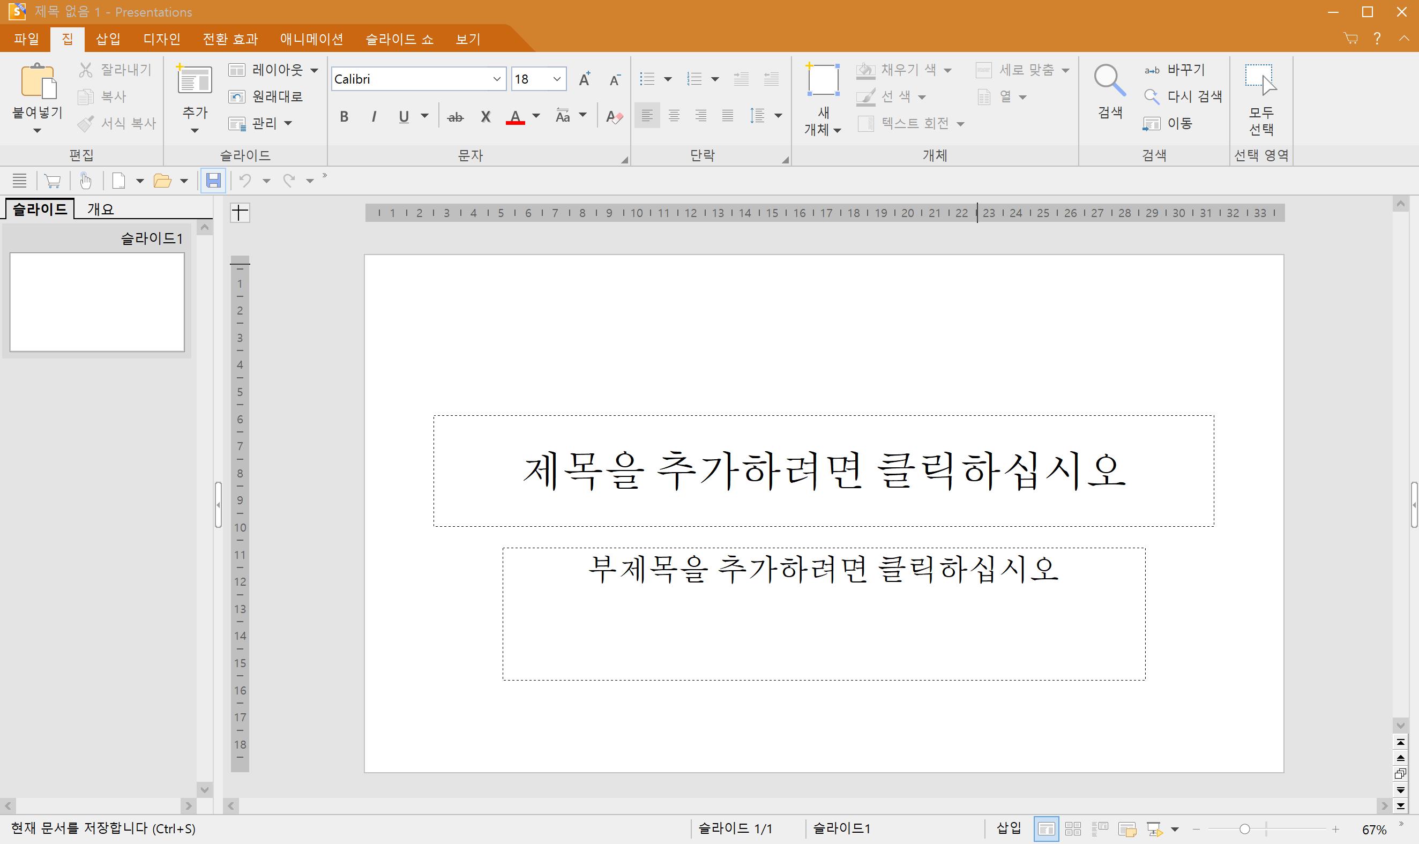Click the Save floppy disk icon
Image resolution: width=1419 pixels, height=844 pixels.
(x=213, y=181)
